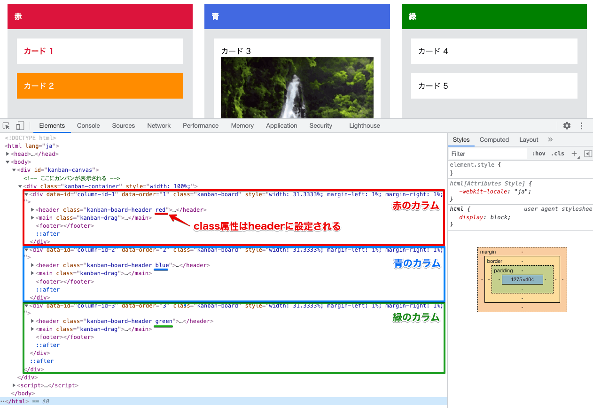593x408 pixels.
Task: Open the Network tab
Action: pyautogui.click(x=159, y=126)
